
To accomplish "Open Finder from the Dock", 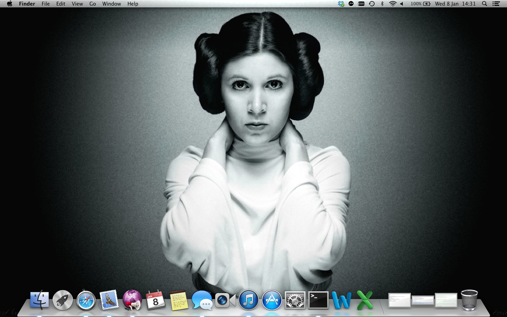I will (x=39, y=300).
